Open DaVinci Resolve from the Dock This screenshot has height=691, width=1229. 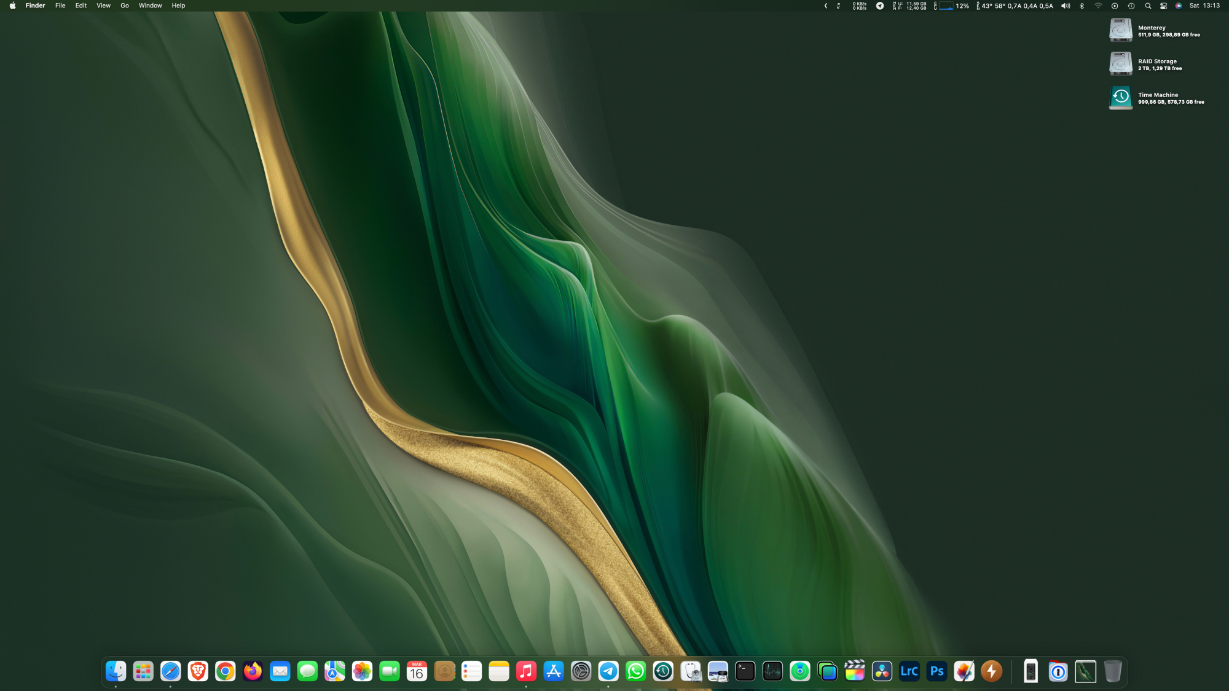tap(882, 671)
